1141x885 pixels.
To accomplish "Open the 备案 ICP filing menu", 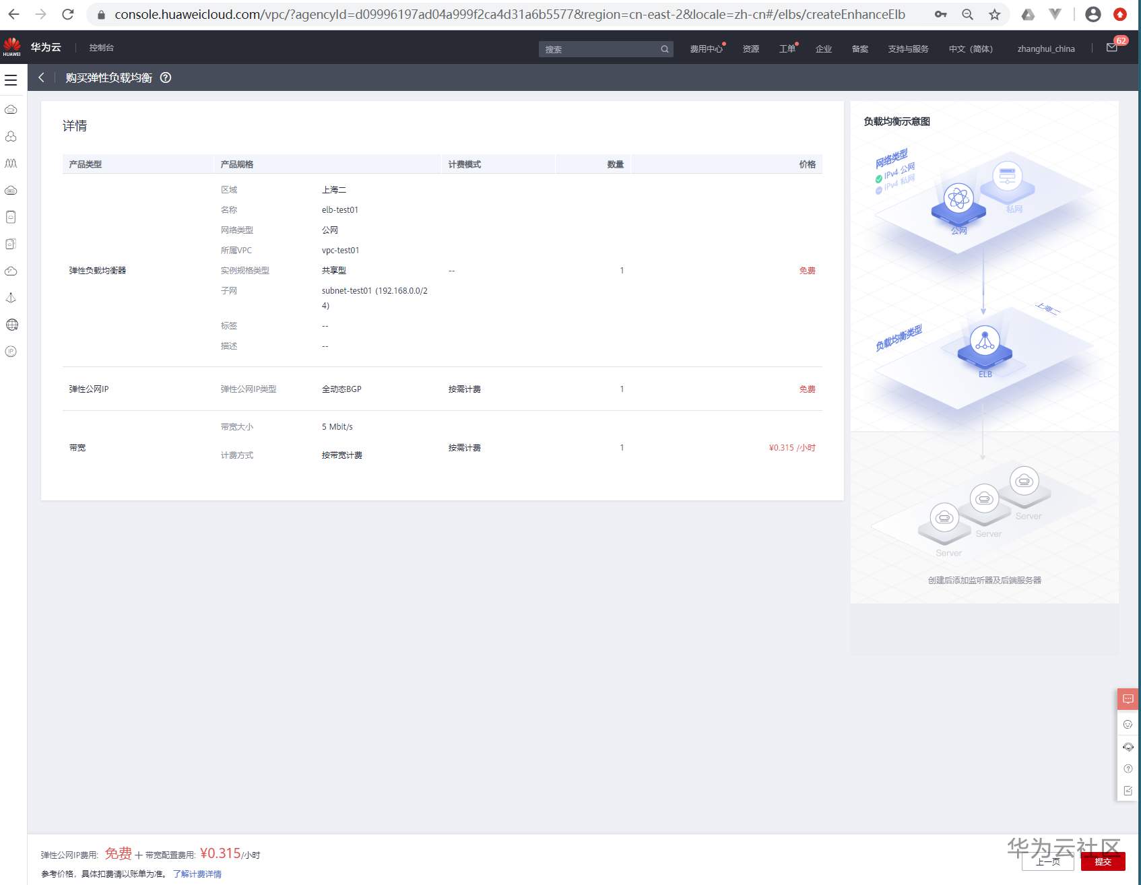I will [860, 48].
